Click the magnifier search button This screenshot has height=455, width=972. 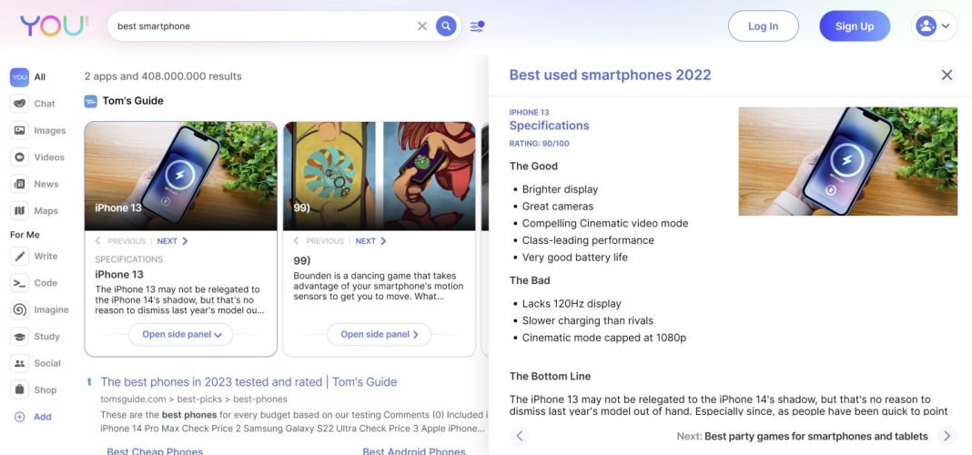[446, 26]
